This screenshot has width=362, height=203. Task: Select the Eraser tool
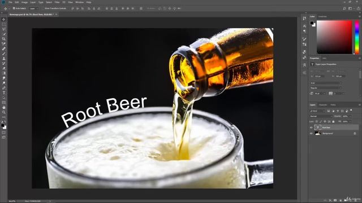[x=4, y=68]
